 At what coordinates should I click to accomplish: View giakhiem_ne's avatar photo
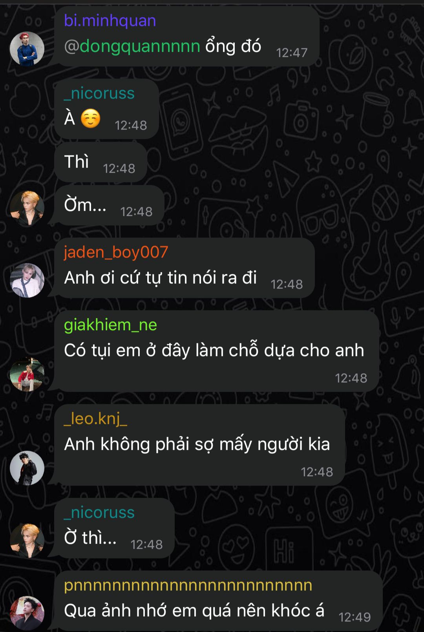point(27,374)
